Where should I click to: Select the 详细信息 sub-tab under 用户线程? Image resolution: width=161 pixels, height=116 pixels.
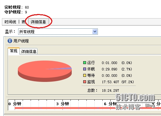coord(29,51)
